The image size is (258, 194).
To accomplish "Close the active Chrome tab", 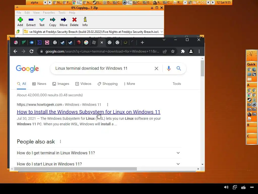I will click(x=102, y=42).
